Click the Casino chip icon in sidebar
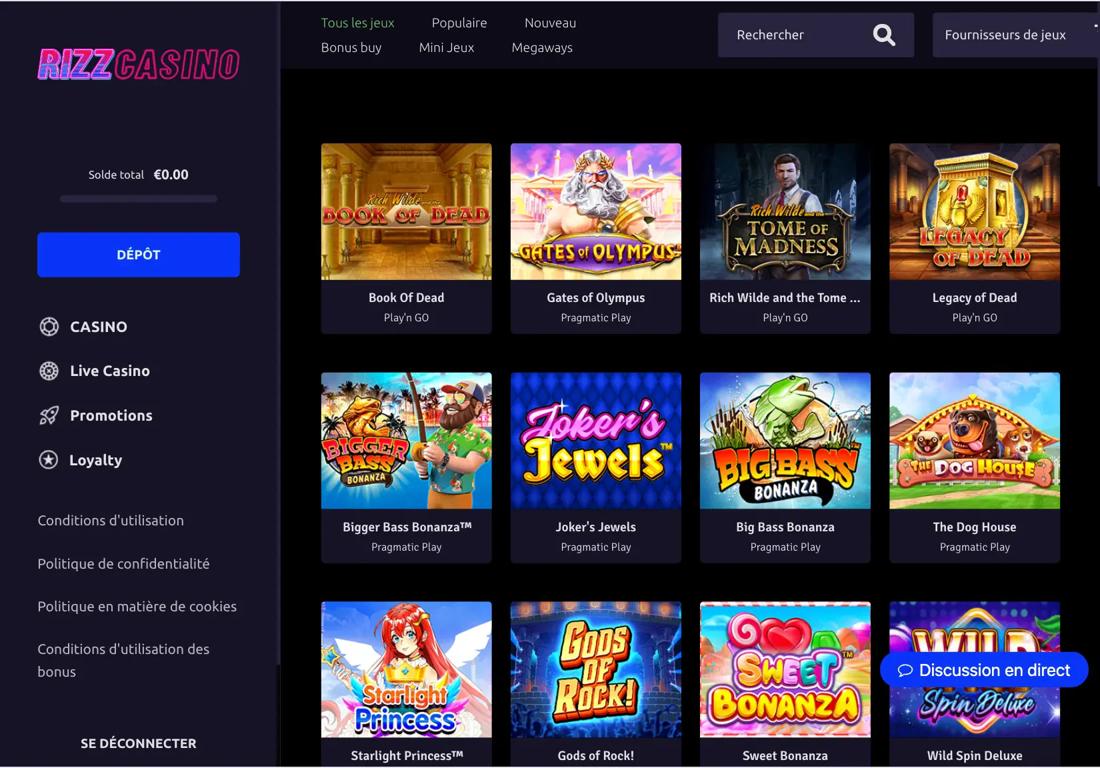This screenshot has height=768, width=1100. (49, 327)
